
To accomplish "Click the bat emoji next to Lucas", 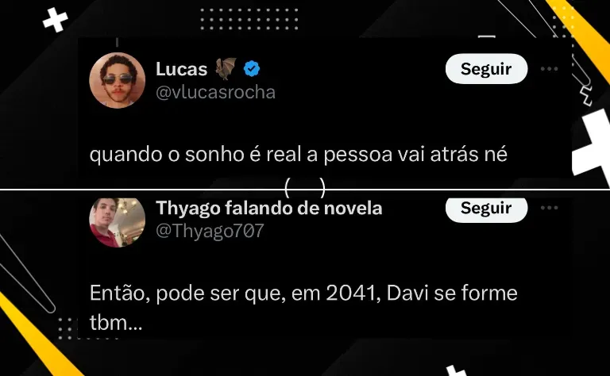I will click(226, 68).
